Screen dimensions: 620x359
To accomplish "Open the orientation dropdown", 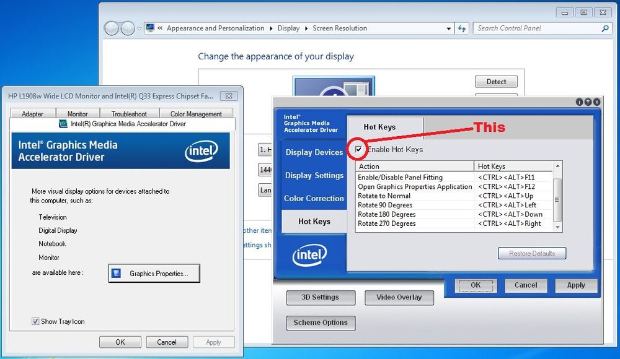I will point(265,189).
